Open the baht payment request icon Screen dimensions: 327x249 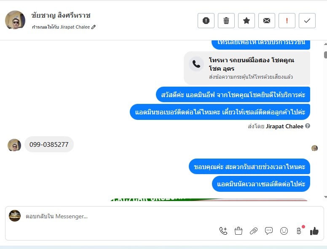pyautogui.click(x=299, y=230)
